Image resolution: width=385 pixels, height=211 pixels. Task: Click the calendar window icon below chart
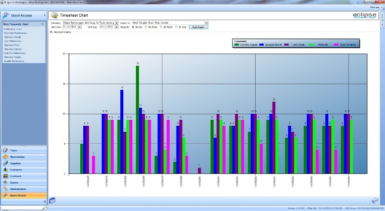[52, 200]
